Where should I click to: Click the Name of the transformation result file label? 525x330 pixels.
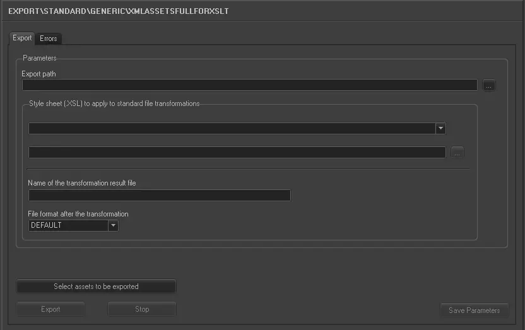pyautogui.click(x=82, y=183)
